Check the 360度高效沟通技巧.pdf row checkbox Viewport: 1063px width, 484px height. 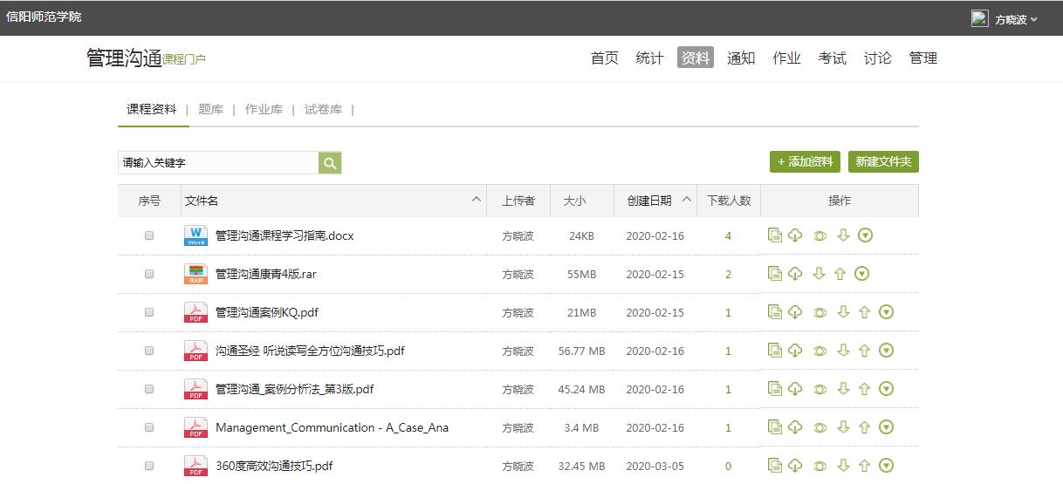click(149, 466)
